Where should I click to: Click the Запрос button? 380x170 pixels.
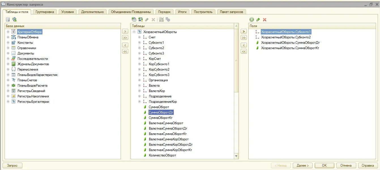[12, 165]
